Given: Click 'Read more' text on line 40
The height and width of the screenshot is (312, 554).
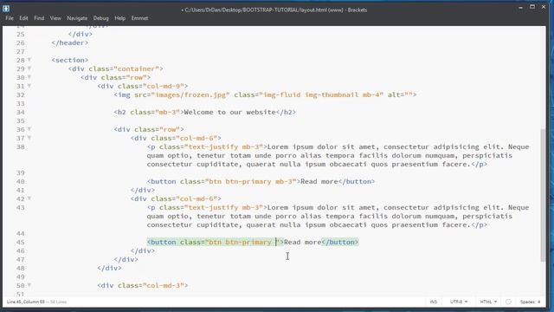Looking at the screenshot, I should pyautogui.click(x=319, y=181).
